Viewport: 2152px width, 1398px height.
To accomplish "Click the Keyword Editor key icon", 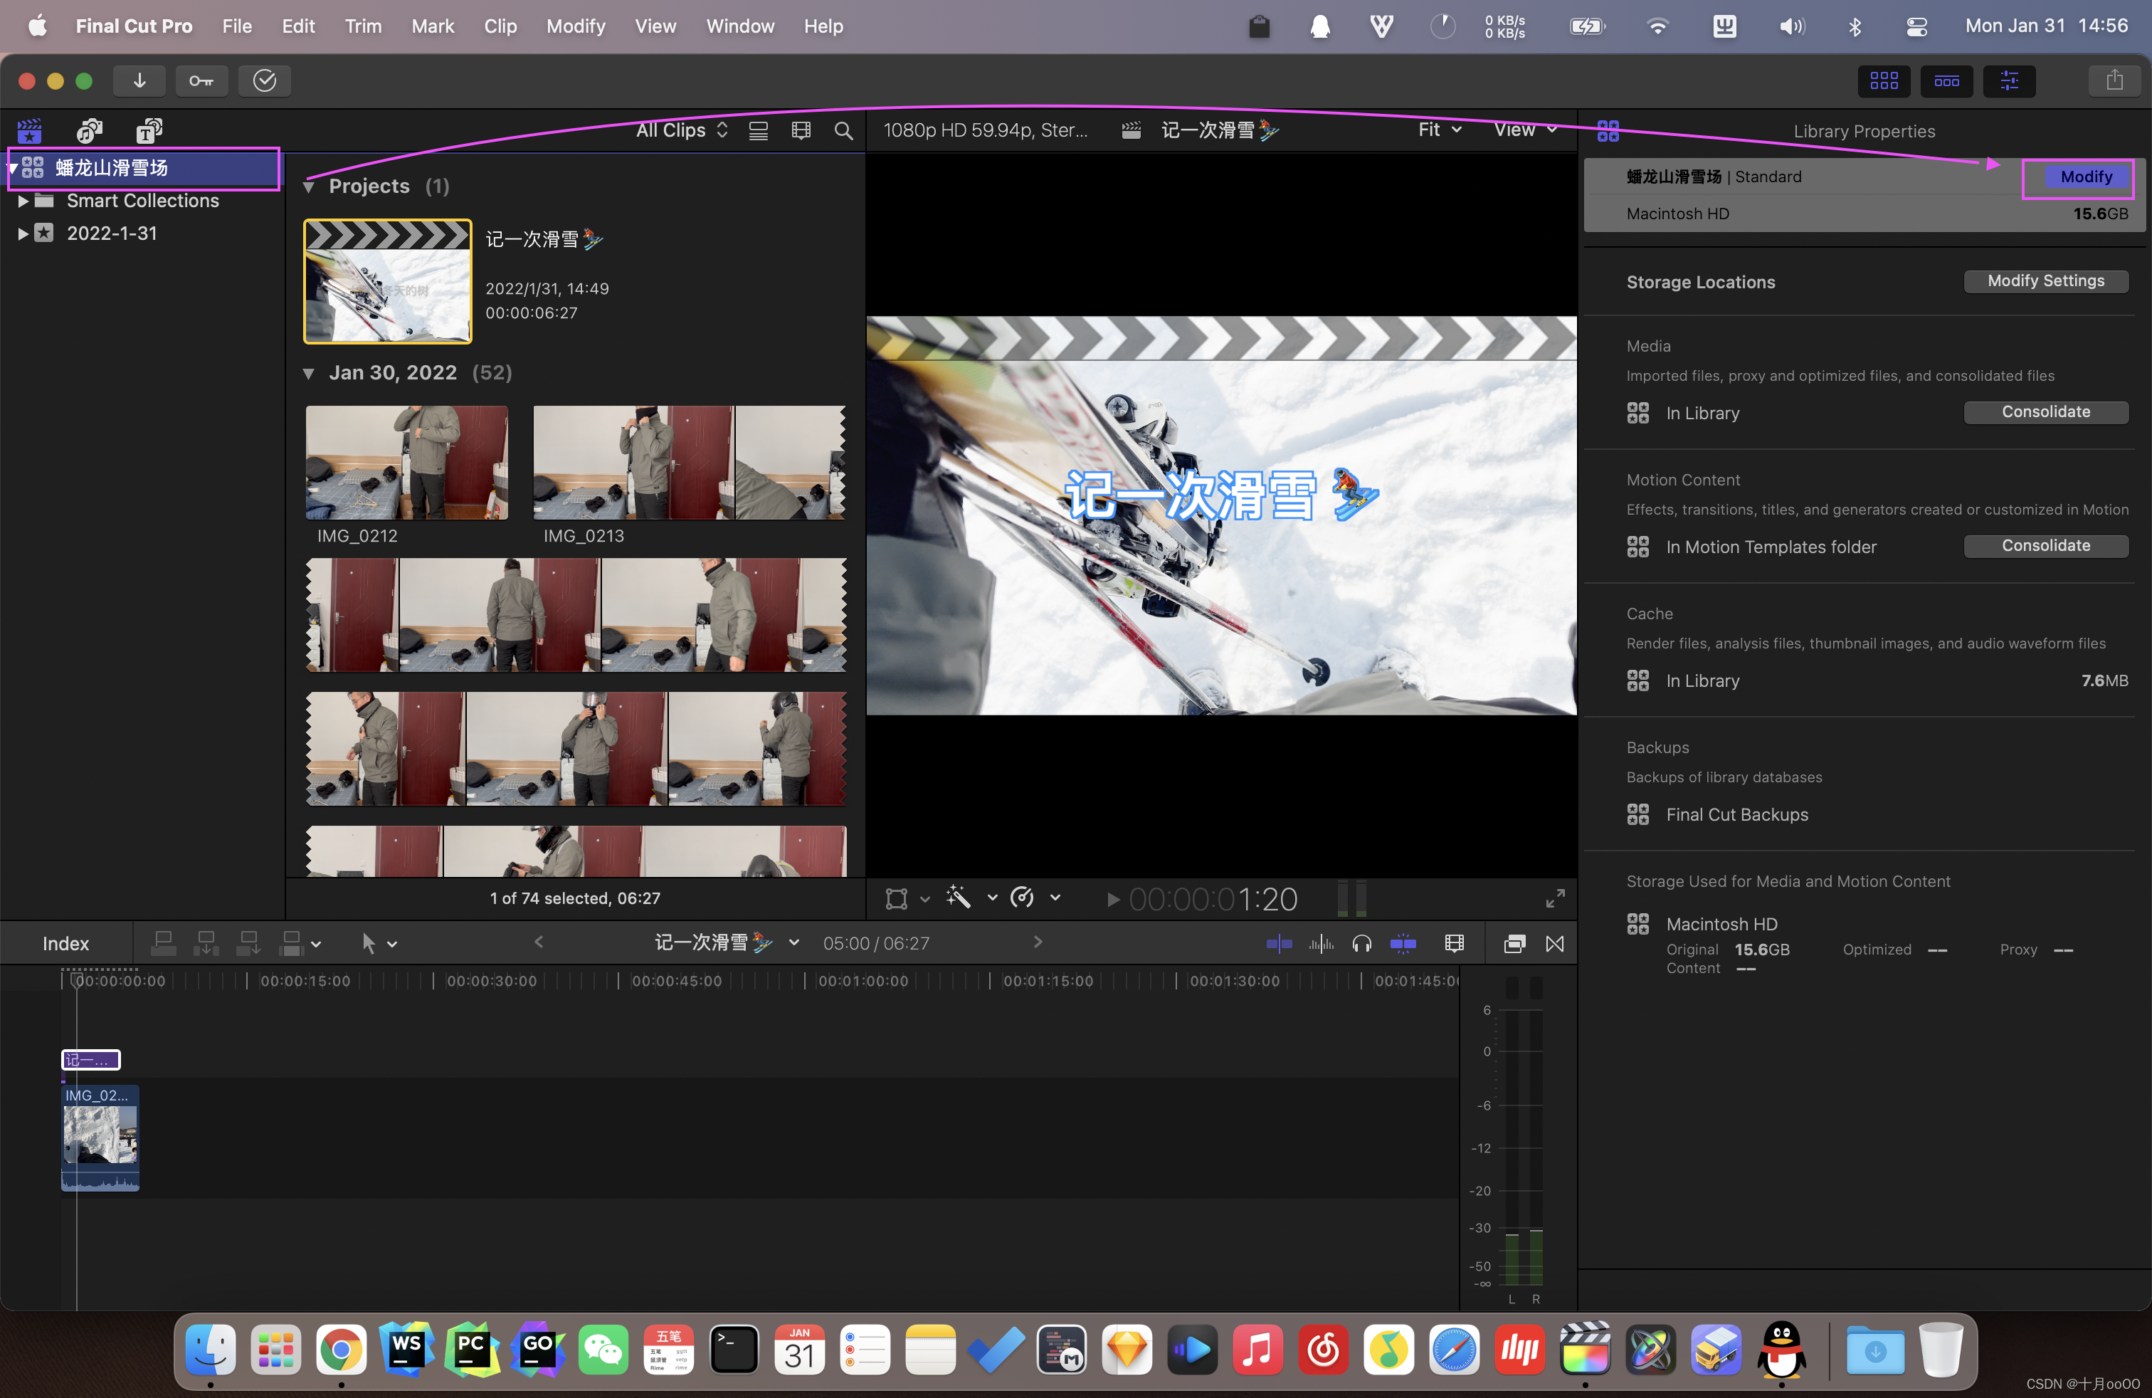I will point(201,81).
